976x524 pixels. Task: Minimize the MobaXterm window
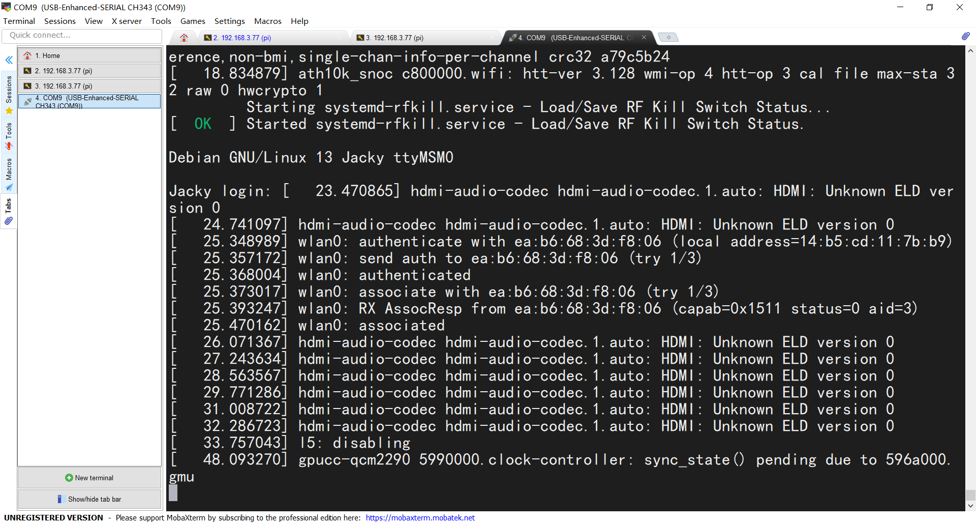coord(900,7)
